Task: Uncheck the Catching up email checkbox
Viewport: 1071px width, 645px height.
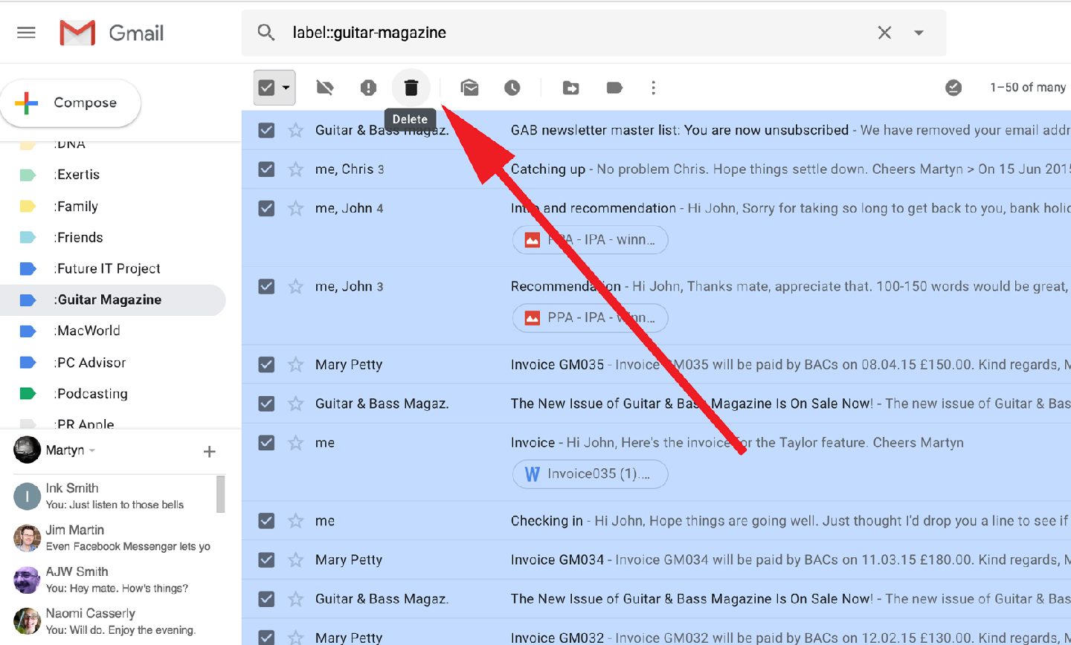Action: [266, 169]
